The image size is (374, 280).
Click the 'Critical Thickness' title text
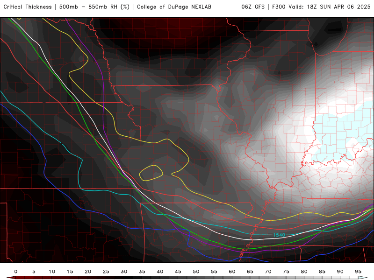point(28,7)
